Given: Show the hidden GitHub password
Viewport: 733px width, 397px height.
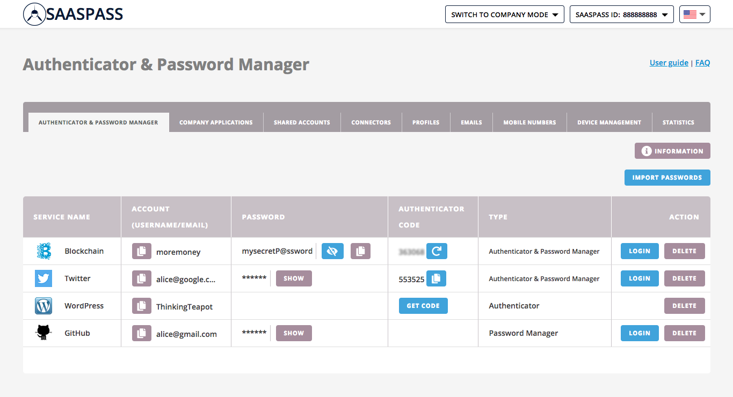Looking at the screenshot, I should [x=294, y=333].
